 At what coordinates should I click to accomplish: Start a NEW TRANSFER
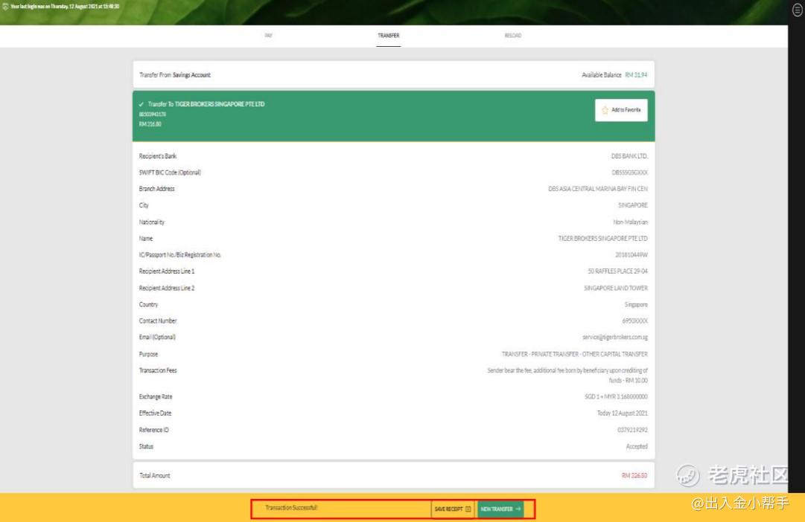click(x=500, y=509)
